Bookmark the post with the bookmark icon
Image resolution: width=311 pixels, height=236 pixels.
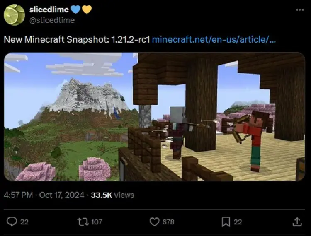point(226,222)
